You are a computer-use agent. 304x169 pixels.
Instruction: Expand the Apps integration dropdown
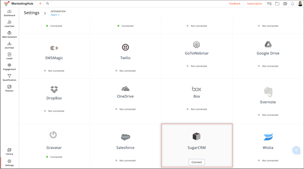click(55, 15)
